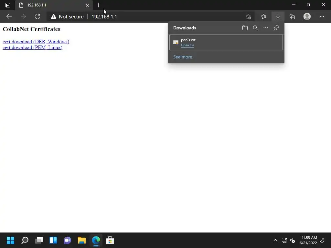Click the downloaded .crt file icon
Screen dimensions: 331x248
[176, 42]
